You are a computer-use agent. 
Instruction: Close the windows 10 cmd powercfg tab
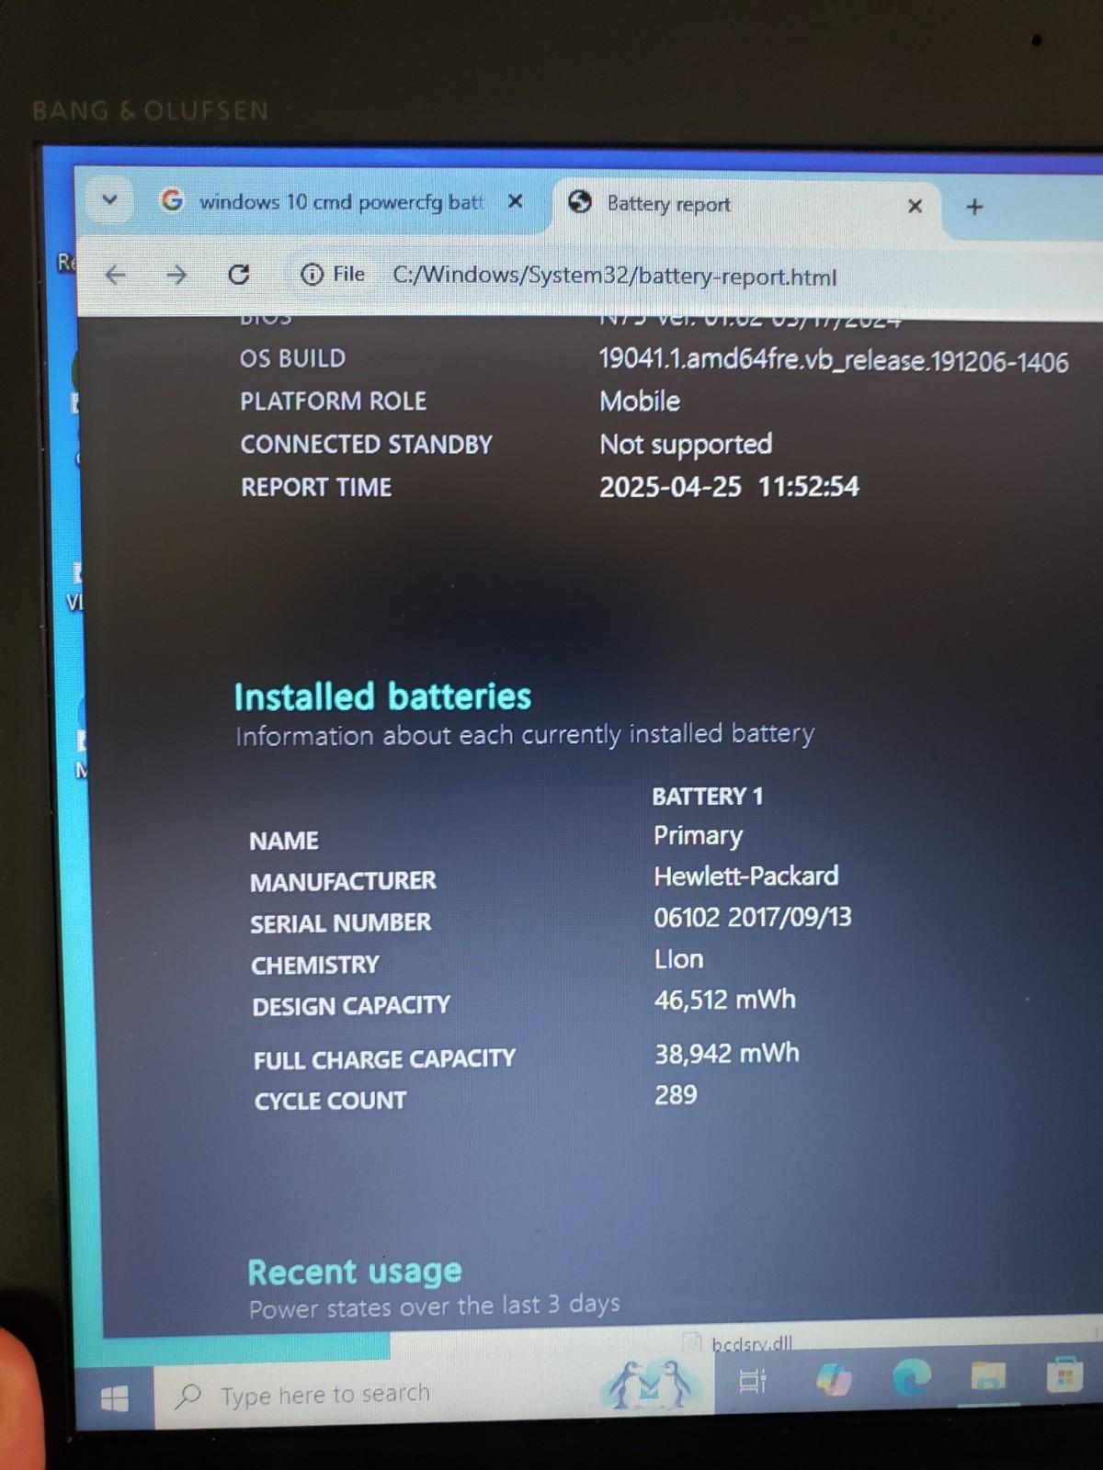click(x=516, y=201)
